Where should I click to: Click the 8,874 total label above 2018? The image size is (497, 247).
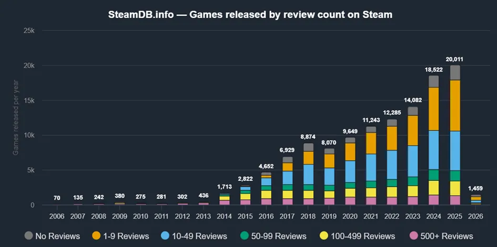308,137
